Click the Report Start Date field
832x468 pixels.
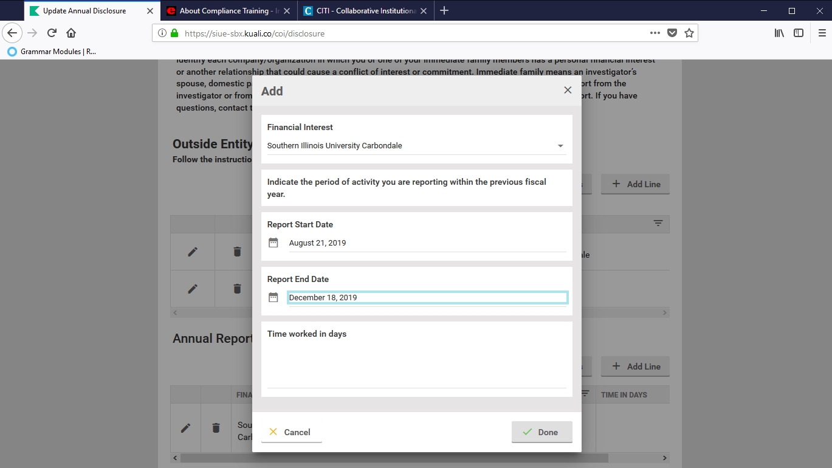[425, 243]
